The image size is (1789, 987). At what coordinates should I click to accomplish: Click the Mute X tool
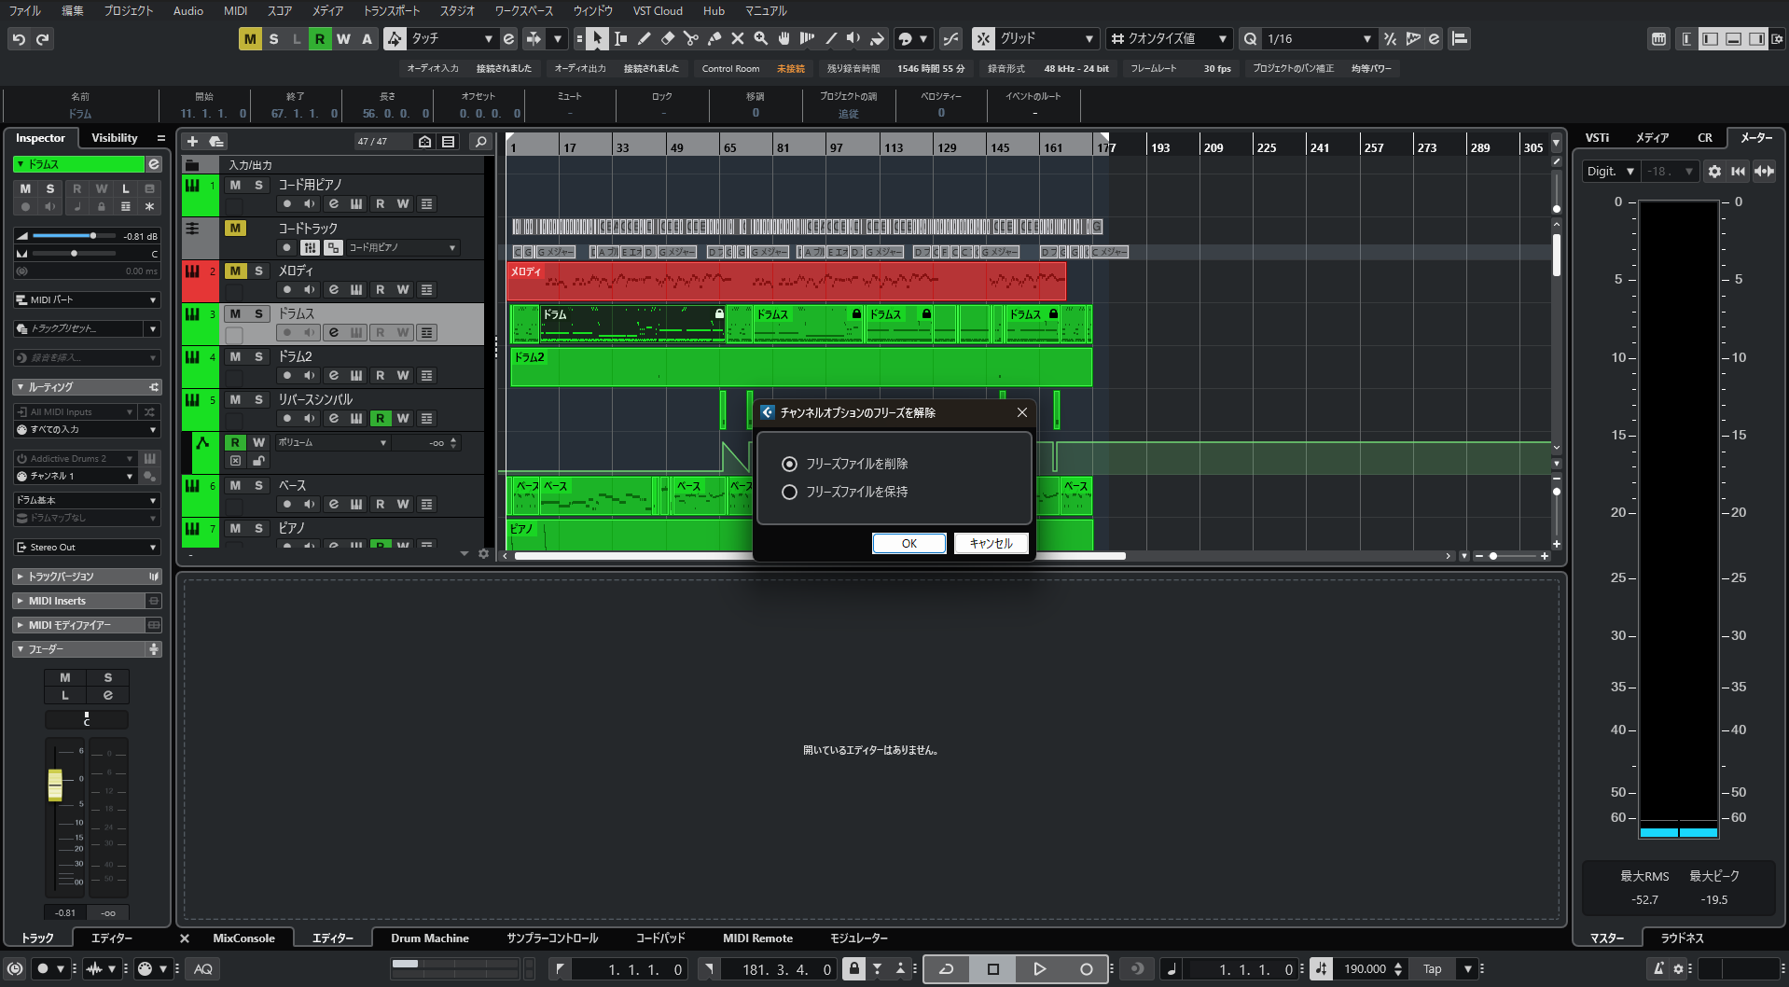pos(737,38)
